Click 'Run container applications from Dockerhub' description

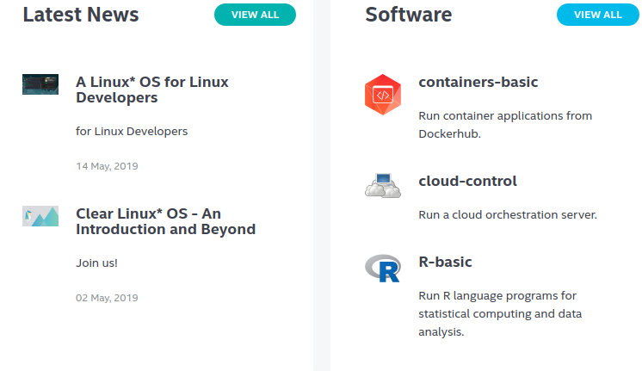click(x=505, y=125)
